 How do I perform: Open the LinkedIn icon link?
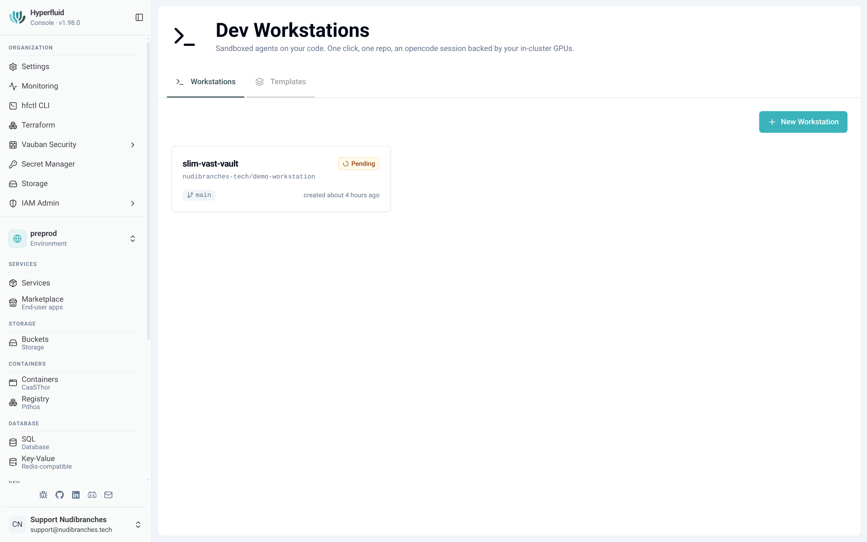pyautogui.click(x=76, y=495)
